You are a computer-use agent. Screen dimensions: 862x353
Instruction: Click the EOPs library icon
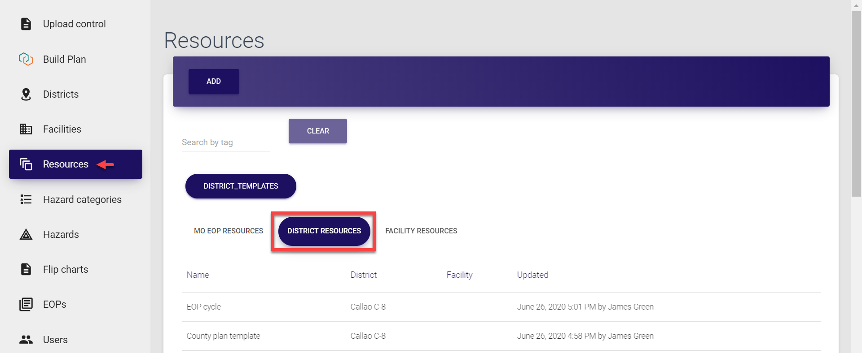pyautogui.click(x=26, y=304)
